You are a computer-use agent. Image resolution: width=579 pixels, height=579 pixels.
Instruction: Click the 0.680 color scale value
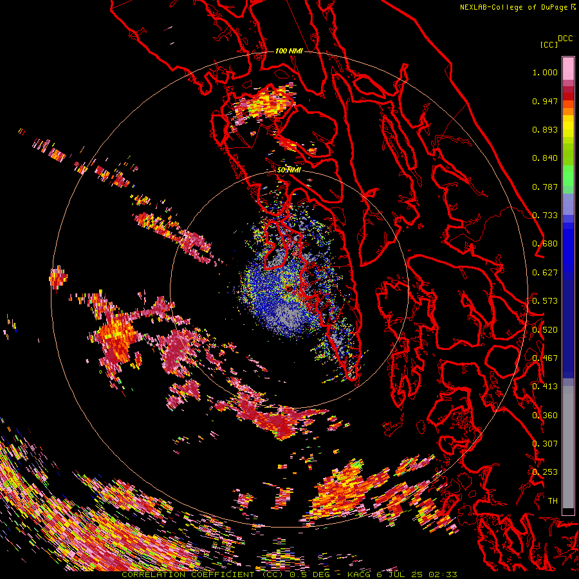click(x=545, y=244)
